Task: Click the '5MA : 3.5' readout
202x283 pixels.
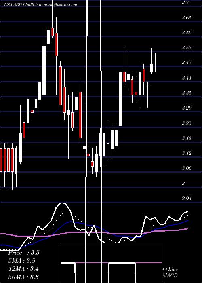Action: point(22,261)
